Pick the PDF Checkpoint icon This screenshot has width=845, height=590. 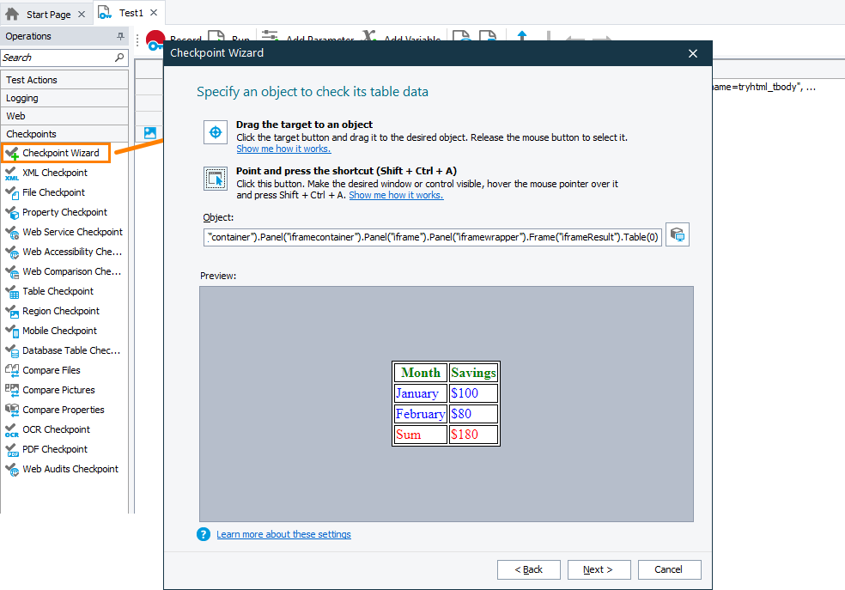[x=11, y=450]
